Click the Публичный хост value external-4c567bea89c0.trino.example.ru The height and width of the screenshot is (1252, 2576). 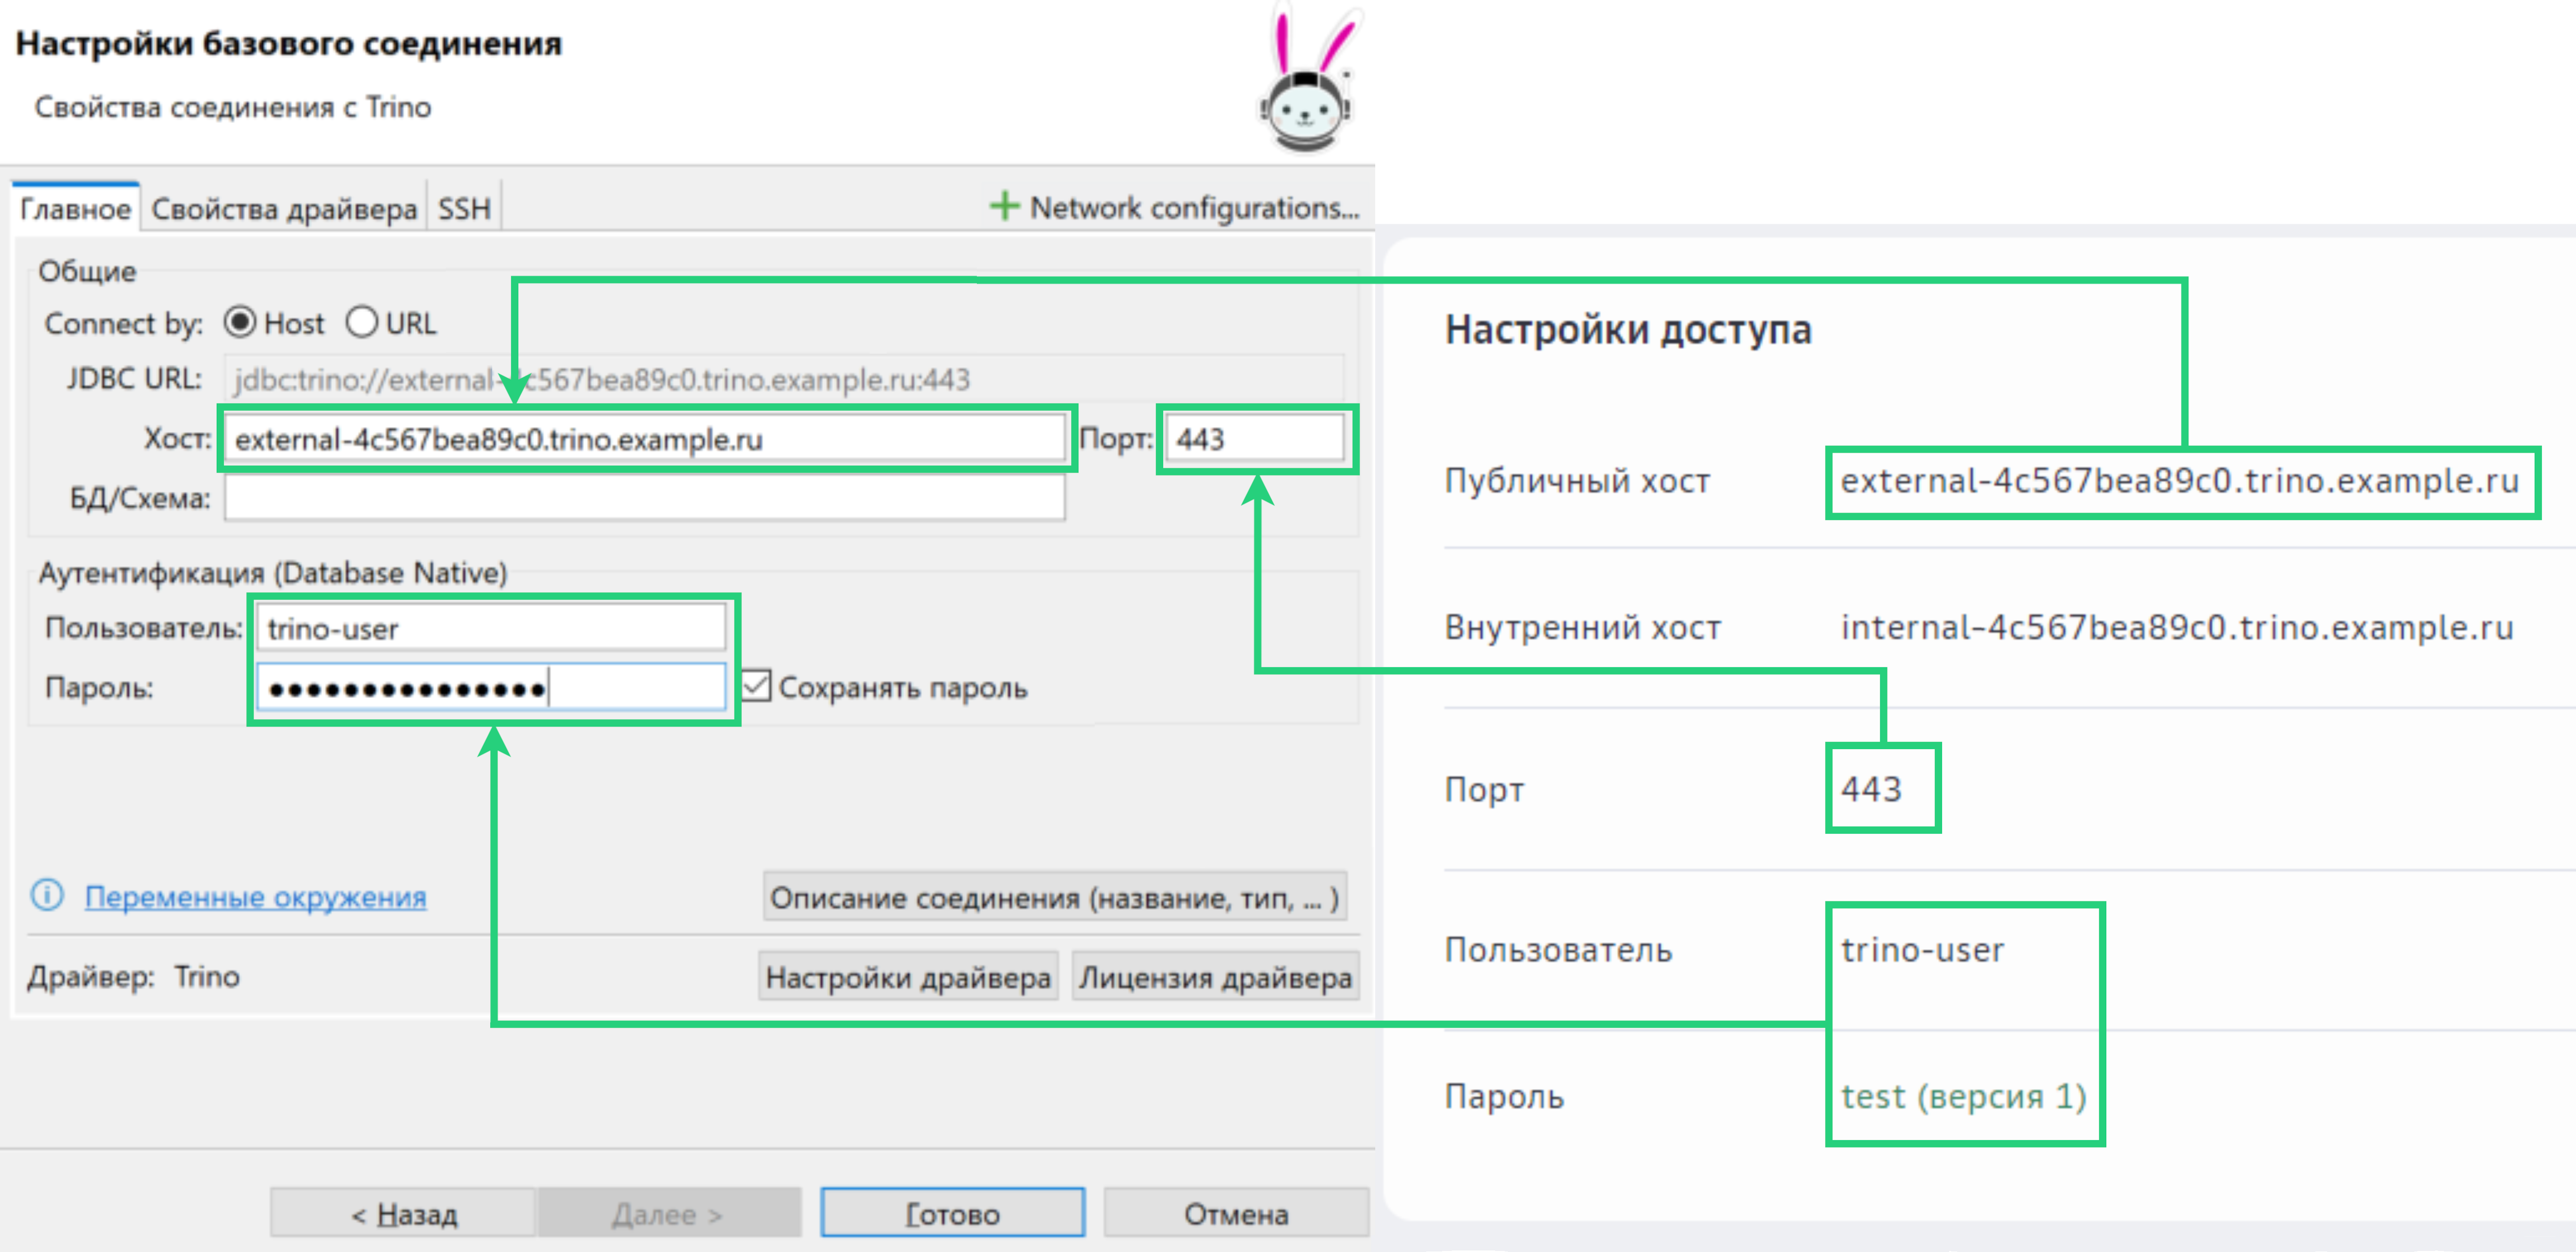[x=2180, y=481]
